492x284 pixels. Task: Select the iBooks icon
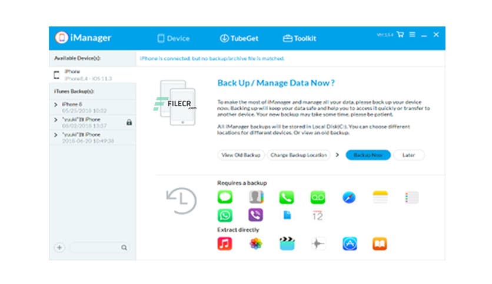click(x=380, y=244)
